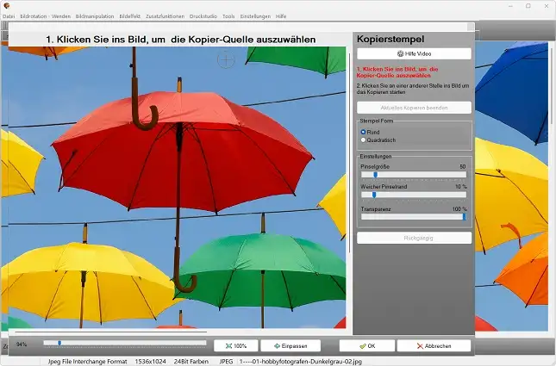Click the Transparenz slider handle
Screen dimensions: 556x366
pos(464,216)
